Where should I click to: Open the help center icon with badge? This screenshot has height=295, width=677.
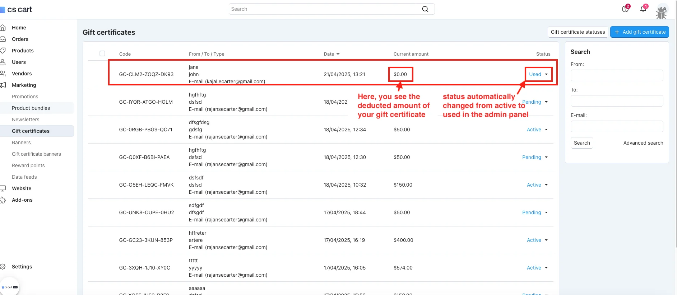pos(625,9)
